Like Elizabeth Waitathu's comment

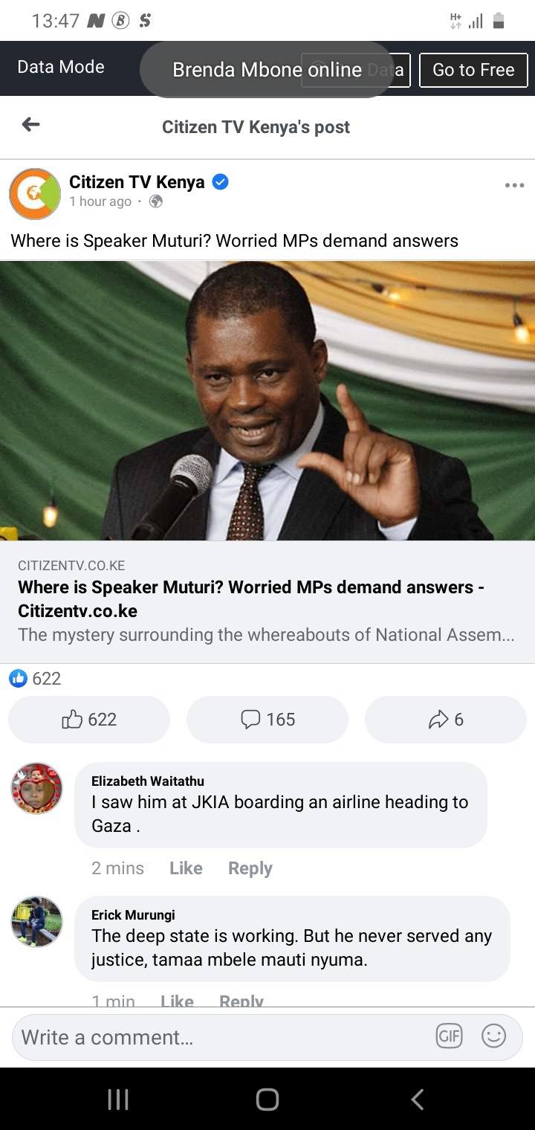point(186,868)
